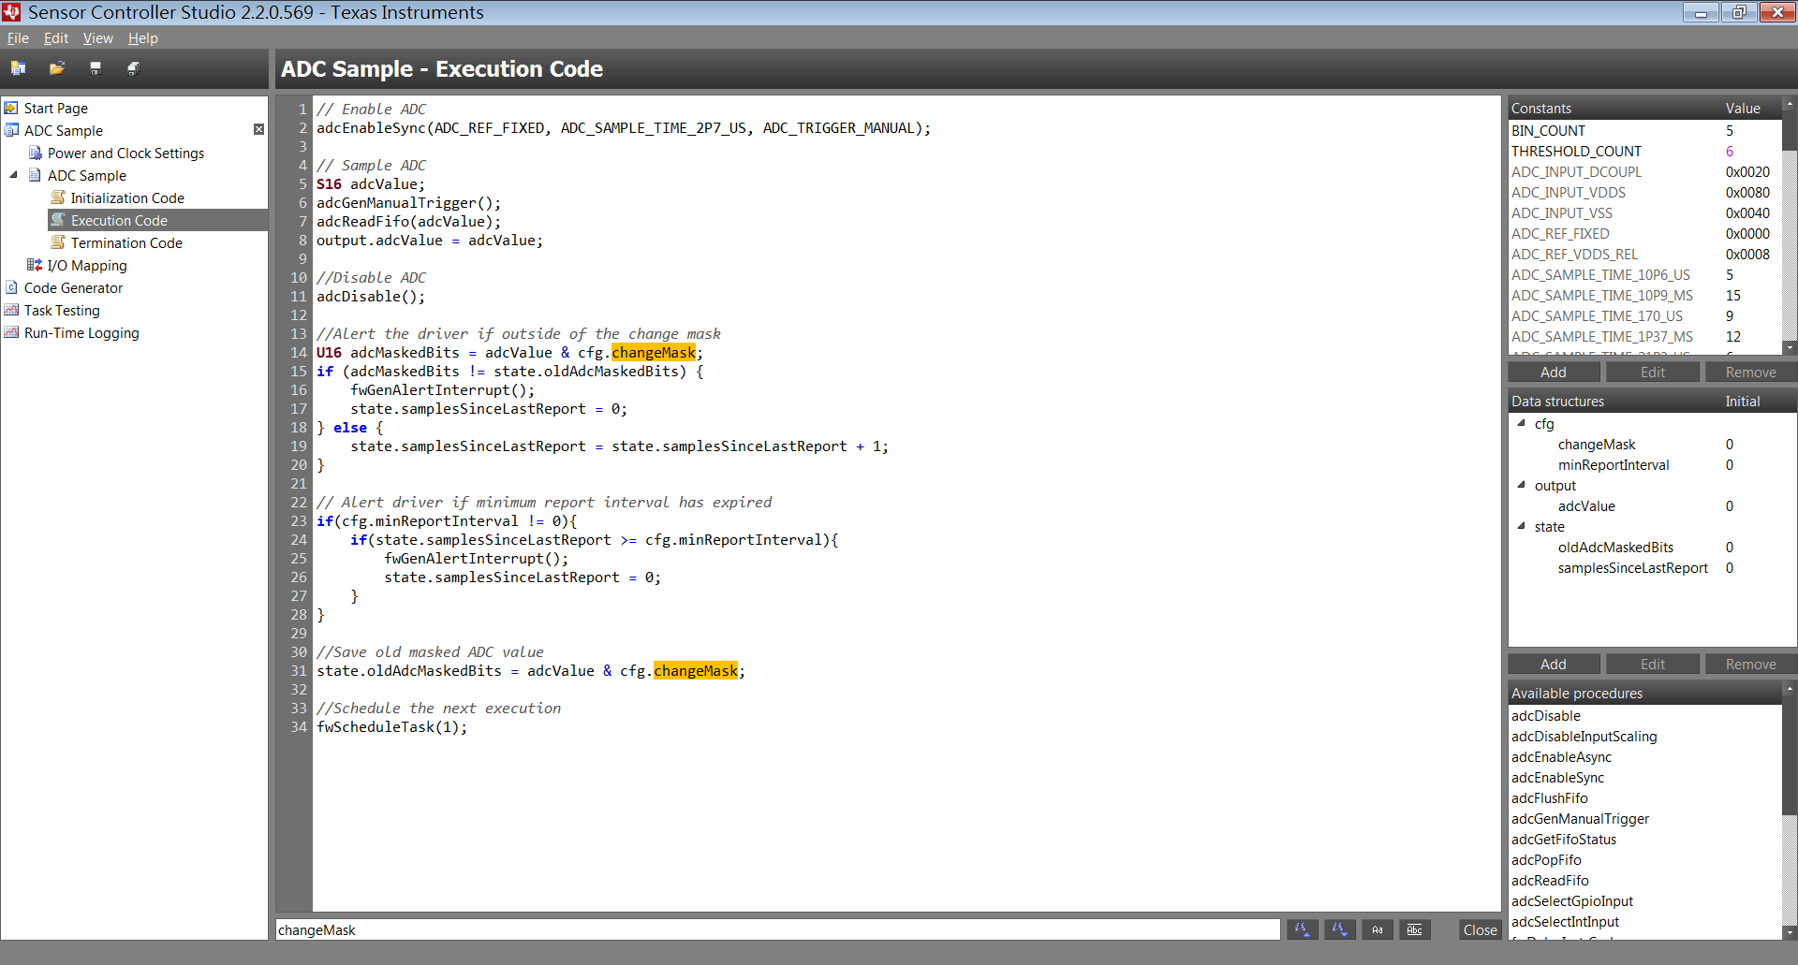
Task: Click the Power and Clock Settings icon
Action: (36, 153)
